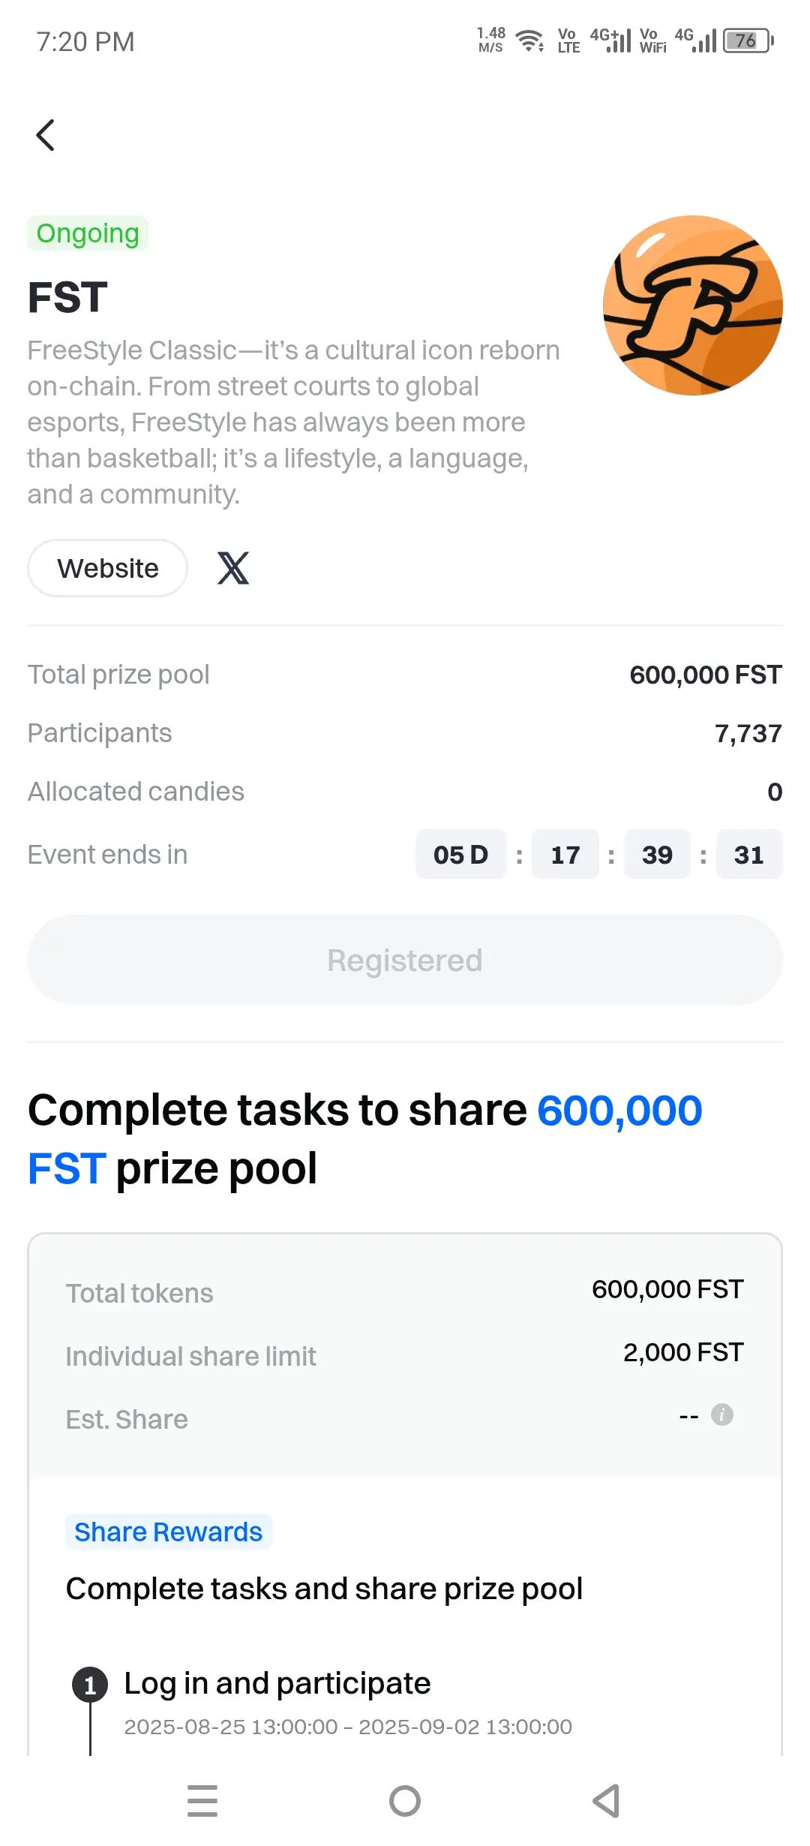Viewport: 810px width, 1846px height.
Task: Tap the Android home circle button
Action: [x=405, y=1801]
